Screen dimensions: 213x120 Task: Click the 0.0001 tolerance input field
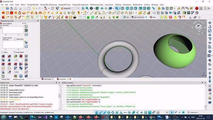click(18, 72)
